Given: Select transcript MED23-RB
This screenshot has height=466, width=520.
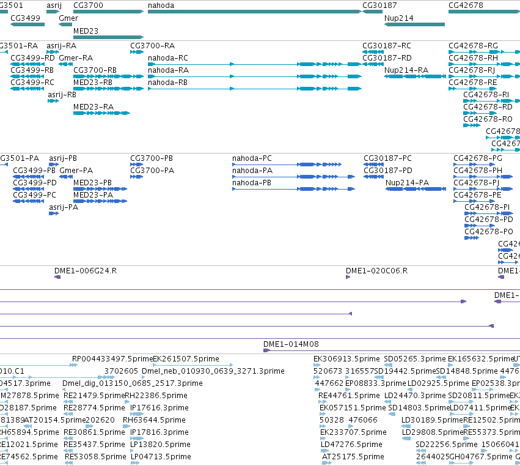Looking at the screenshot, I should click(108, 89).
